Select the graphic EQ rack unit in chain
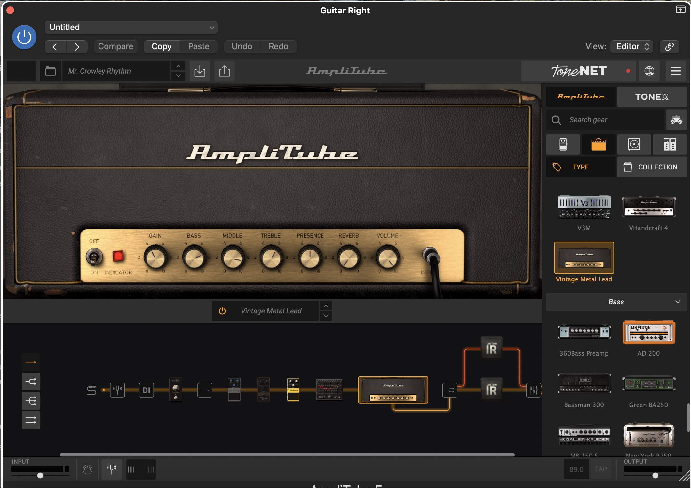 329,389
